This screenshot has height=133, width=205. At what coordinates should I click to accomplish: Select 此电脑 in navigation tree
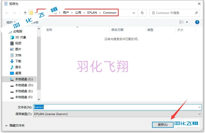pos(18,31)
